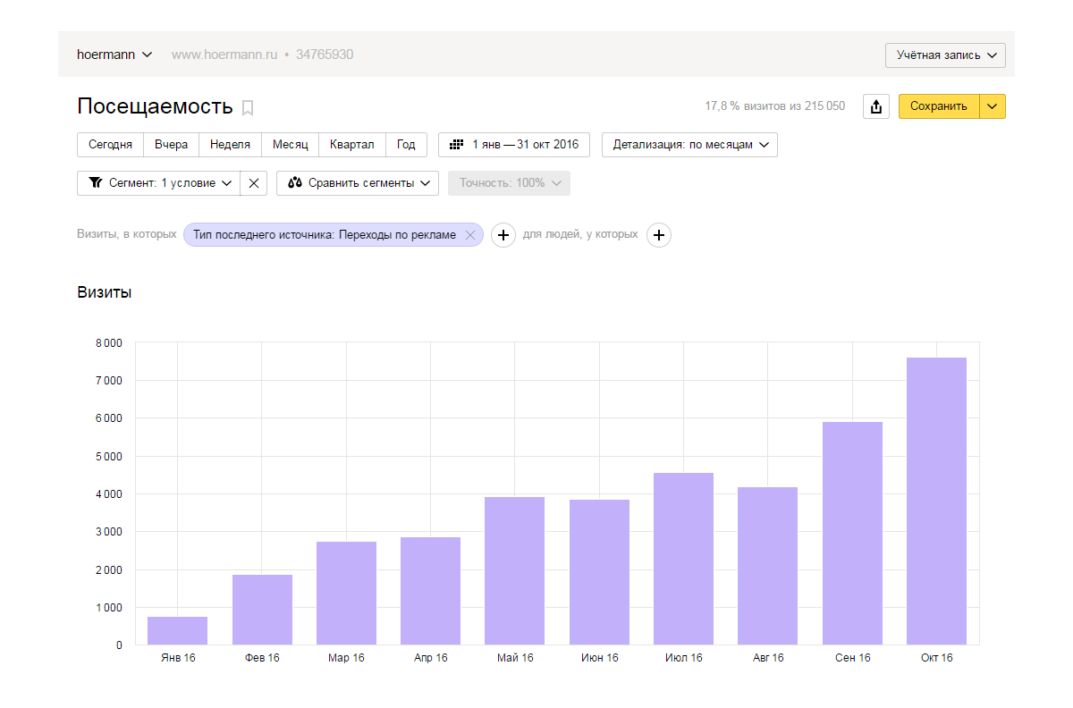The width and height of the screenshot is (1073, 708).
Task: Open the hoermann counter dropdown
Action: [114, 55]
